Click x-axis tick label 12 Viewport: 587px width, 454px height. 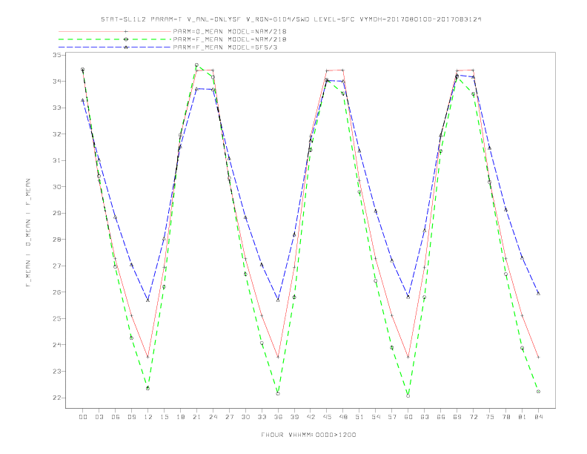[x=148, y=417]
